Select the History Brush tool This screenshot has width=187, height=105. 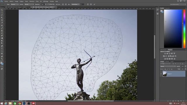pyautogui.click(x=2, y=33)
